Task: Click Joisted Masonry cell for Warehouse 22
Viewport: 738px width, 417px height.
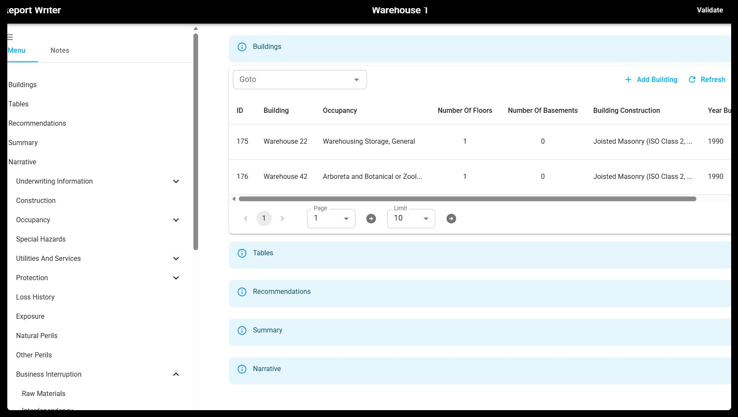Action: [642, 142]
